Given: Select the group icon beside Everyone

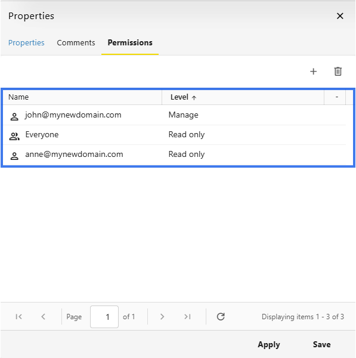Looking at the screenshot, I should point(14,136).
